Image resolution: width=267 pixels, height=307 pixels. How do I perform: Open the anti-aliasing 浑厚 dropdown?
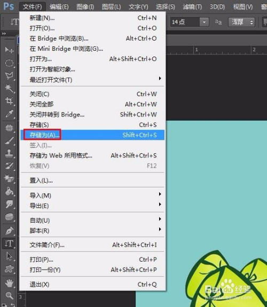coord(241,22)
